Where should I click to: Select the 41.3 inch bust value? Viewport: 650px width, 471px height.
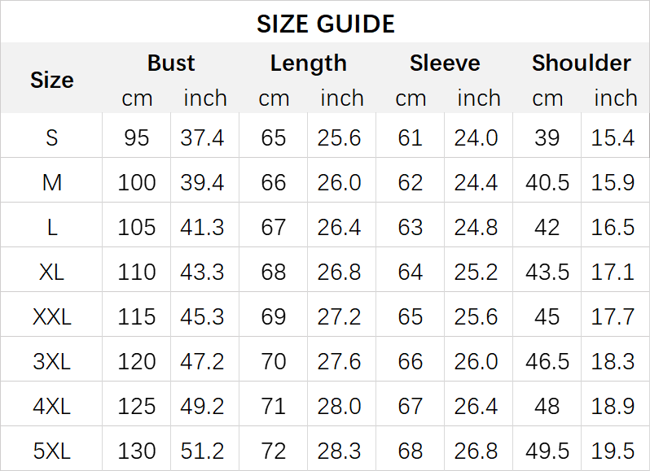pos(203,227)
